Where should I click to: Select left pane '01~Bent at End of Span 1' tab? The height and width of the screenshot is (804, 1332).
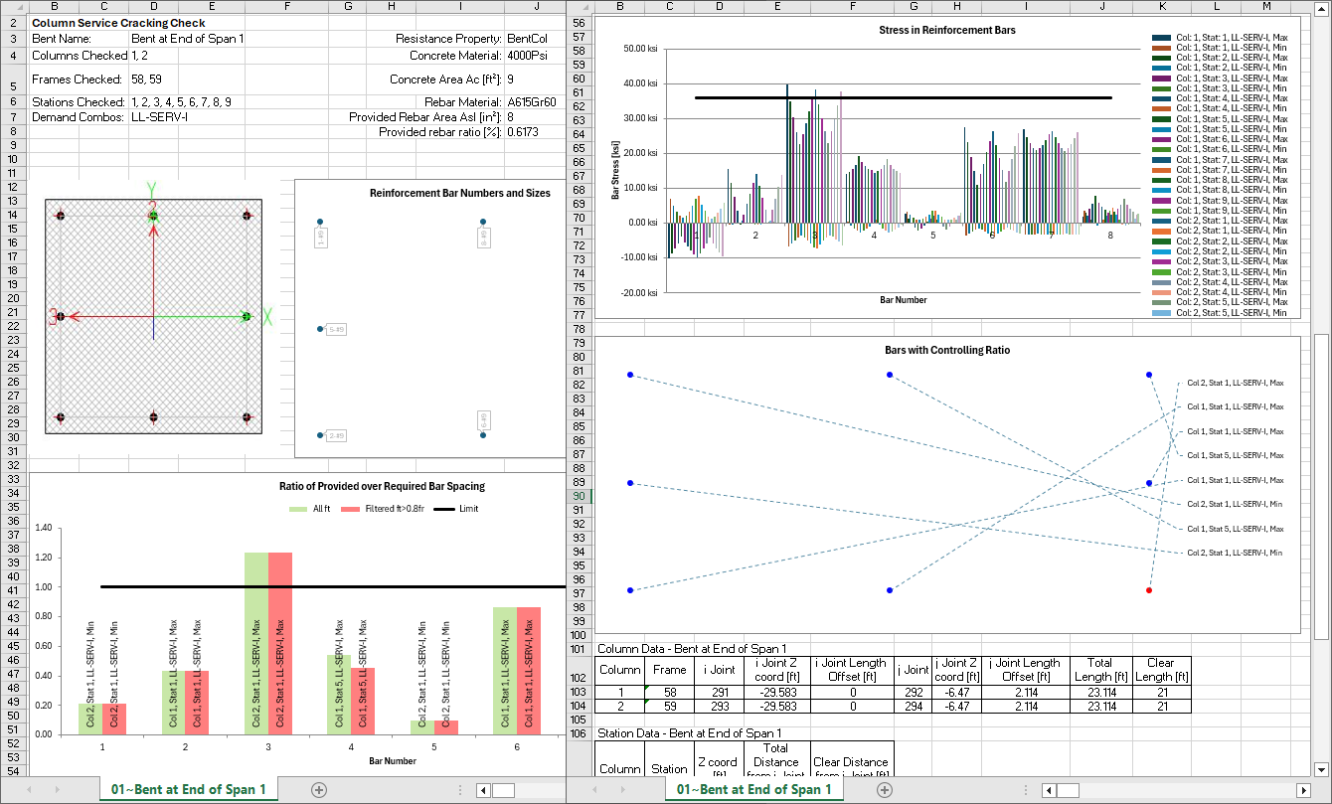point(189,789)
